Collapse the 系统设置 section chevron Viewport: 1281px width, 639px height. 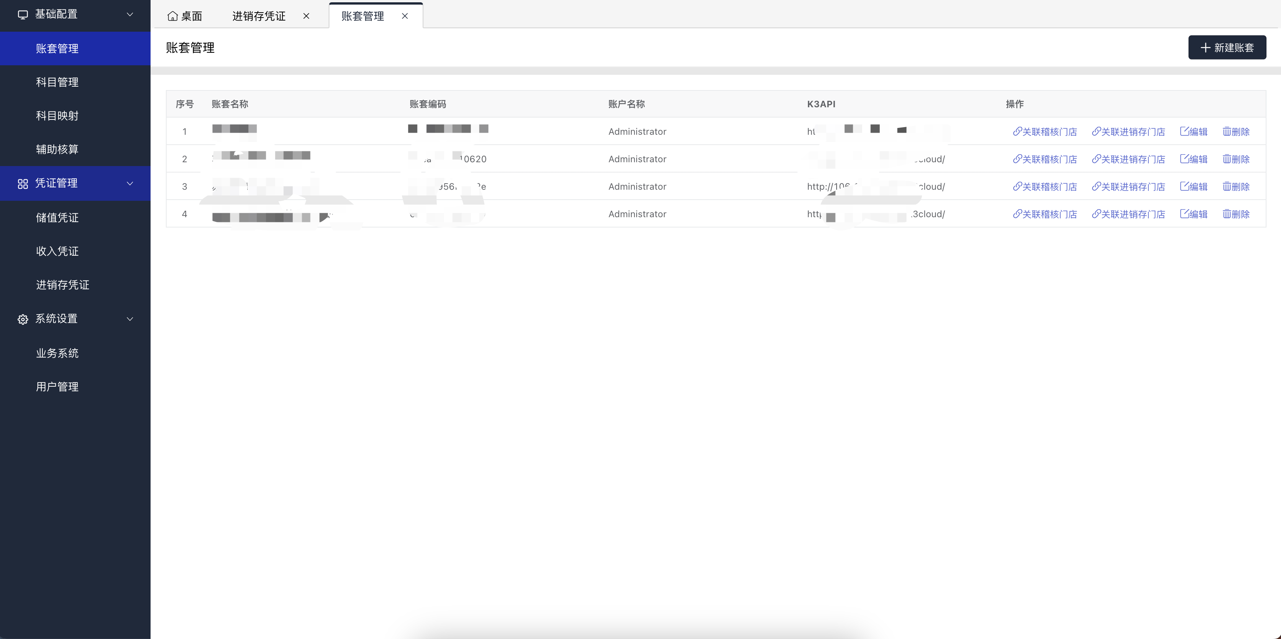pyautogui.click(x=130, y=318)
